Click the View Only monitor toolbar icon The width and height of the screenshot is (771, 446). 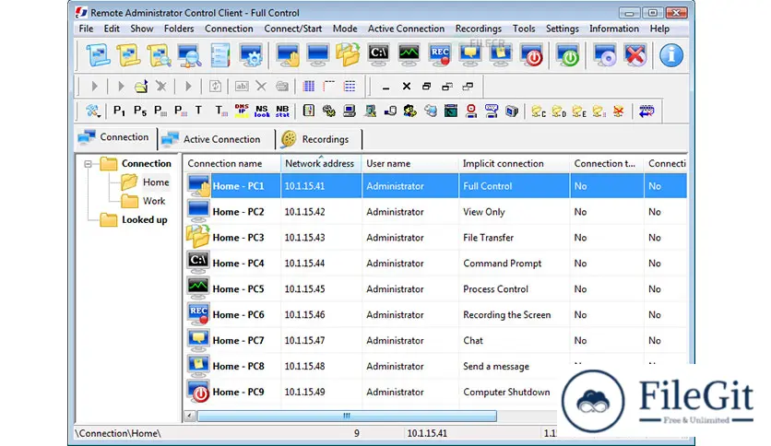317,55
